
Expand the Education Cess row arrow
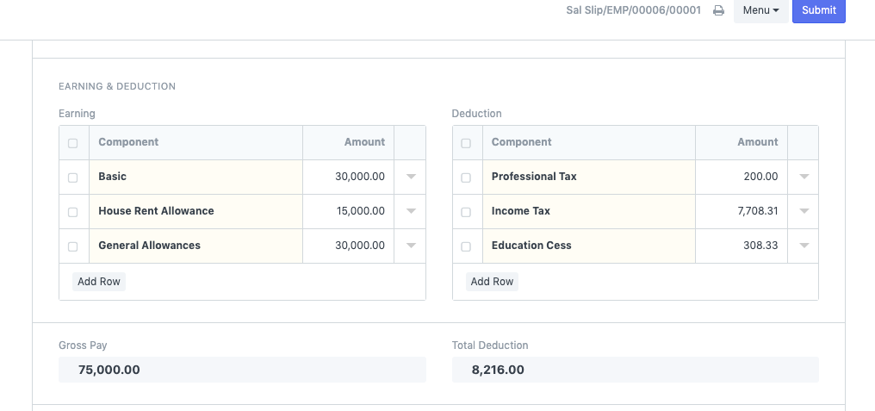point(804,246)
